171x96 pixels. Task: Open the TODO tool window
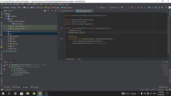(x=7, y=87)
